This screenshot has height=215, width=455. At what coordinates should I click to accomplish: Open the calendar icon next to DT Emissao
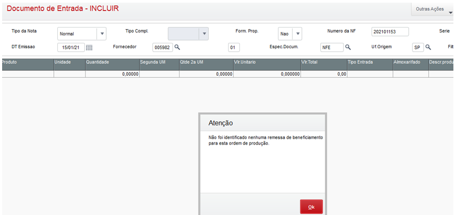[x=89, y=48]
